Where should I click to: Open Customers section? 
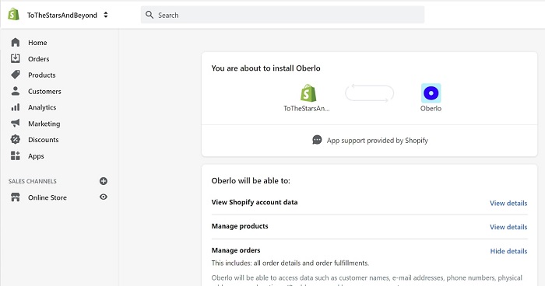click(x=44, y=91)
